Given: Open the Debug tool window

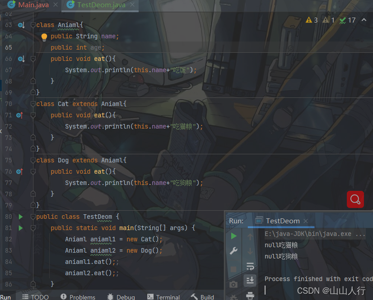Looking at the screenshot, I should click(121, 297).
